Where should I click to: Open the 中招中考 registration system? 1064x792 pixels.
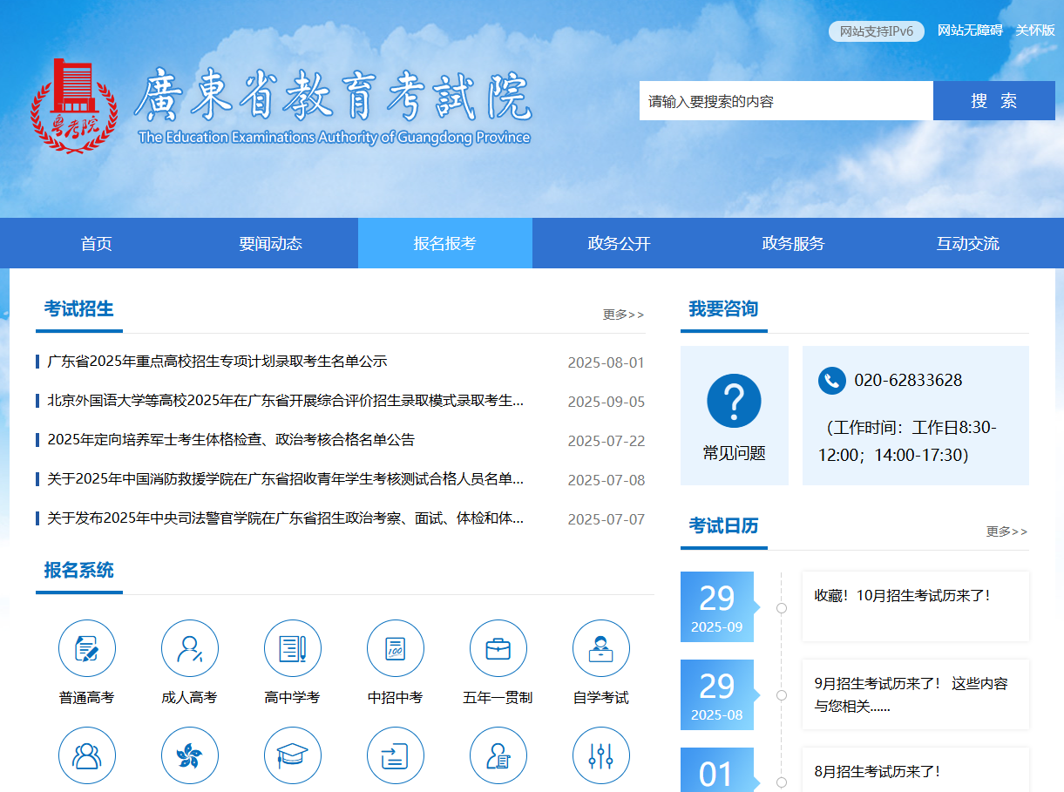[396, 648]
